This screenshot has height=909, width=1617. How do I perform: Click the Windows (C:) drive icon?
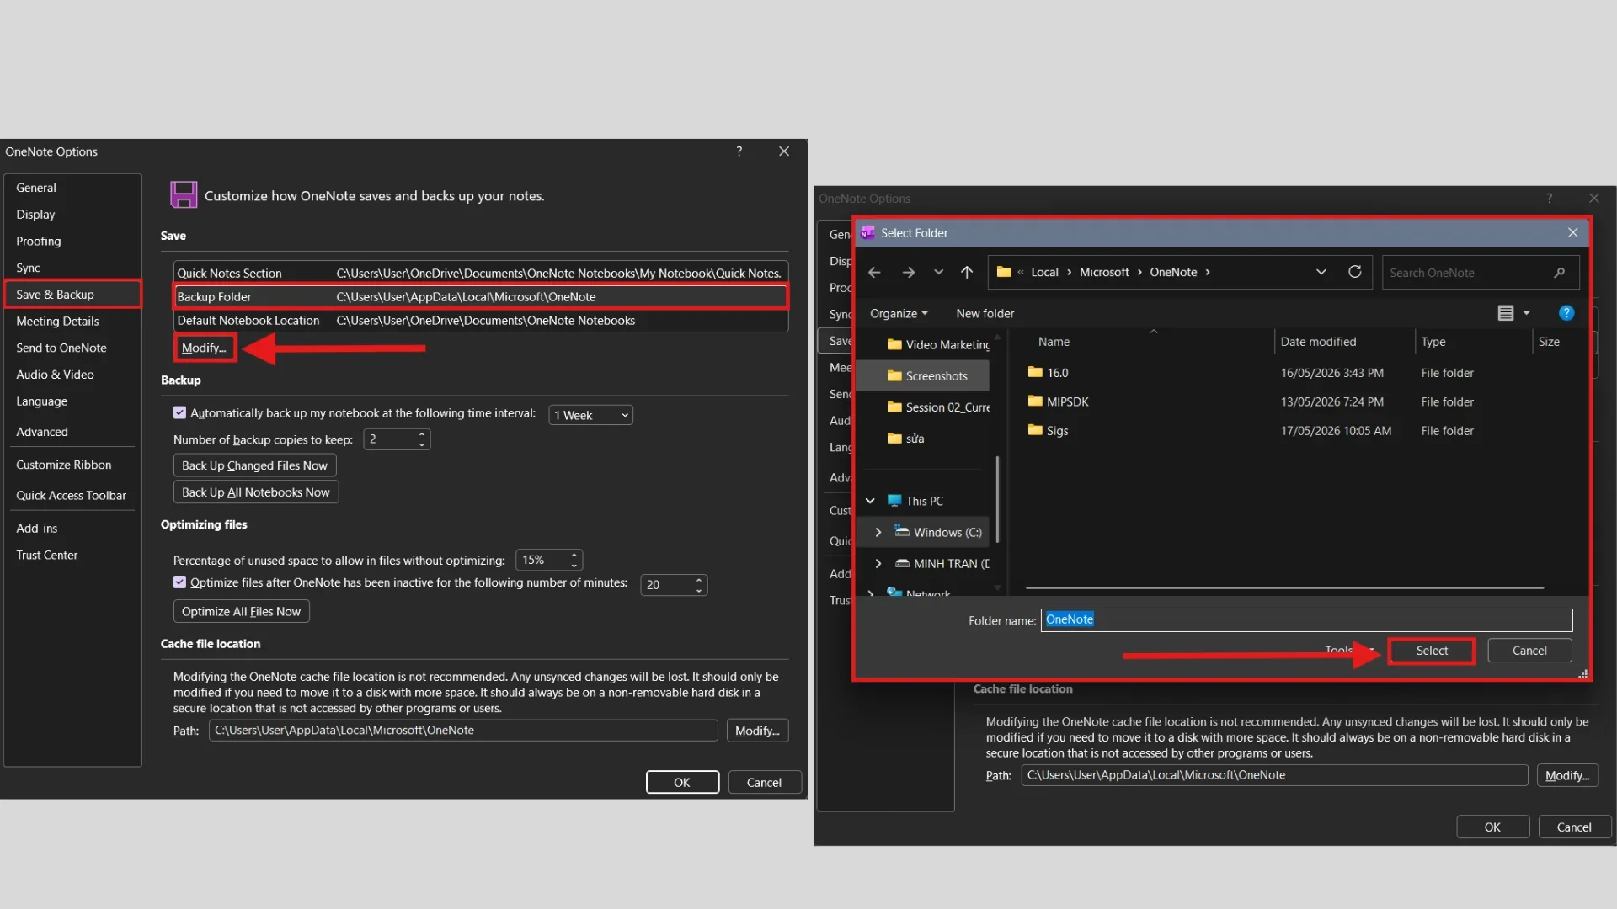(x=902, y=532)
